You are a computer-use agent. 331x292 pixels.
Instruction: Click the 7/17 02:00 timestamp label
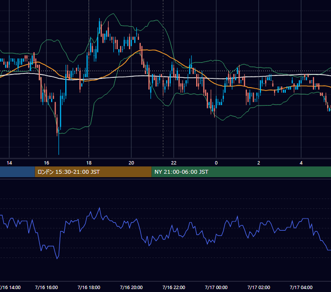(258, 287)
